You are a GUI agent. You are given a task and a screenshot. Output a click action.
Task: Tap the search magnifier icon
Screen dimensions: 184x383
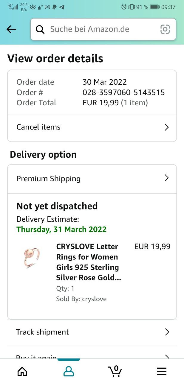[40, 29]
